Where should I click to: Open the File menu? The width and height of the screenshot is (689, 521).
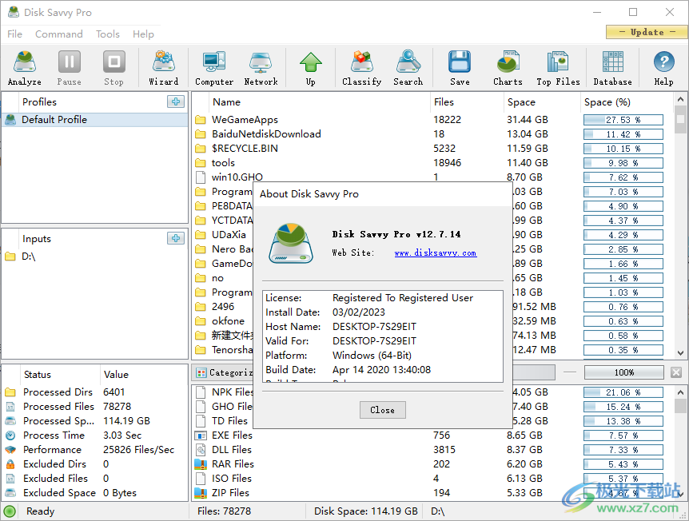click(x=14, y=34)
